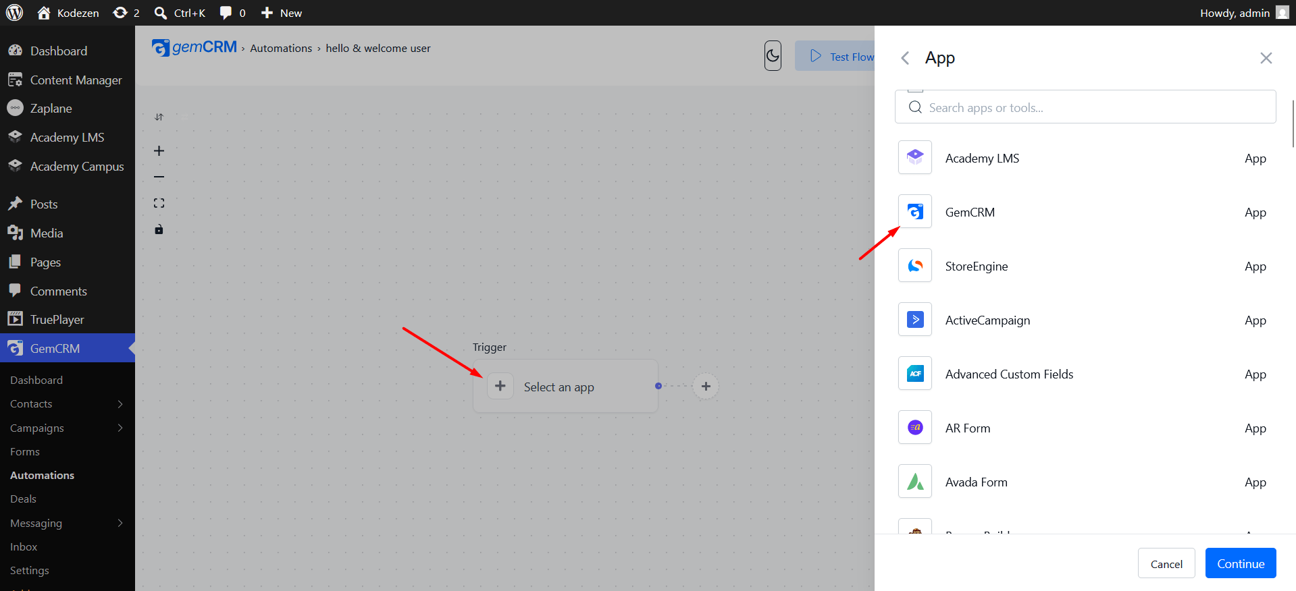1296x591 pixels.
Task: Select the StoreEngine app icon
Action: [x=915, y=265]
